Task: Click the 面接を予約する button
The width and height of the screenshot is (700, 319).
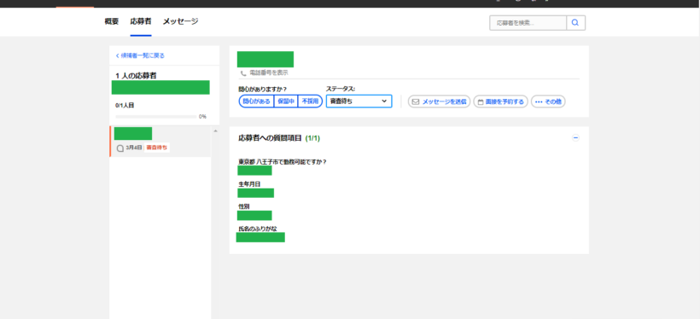Action: point(501,101)
